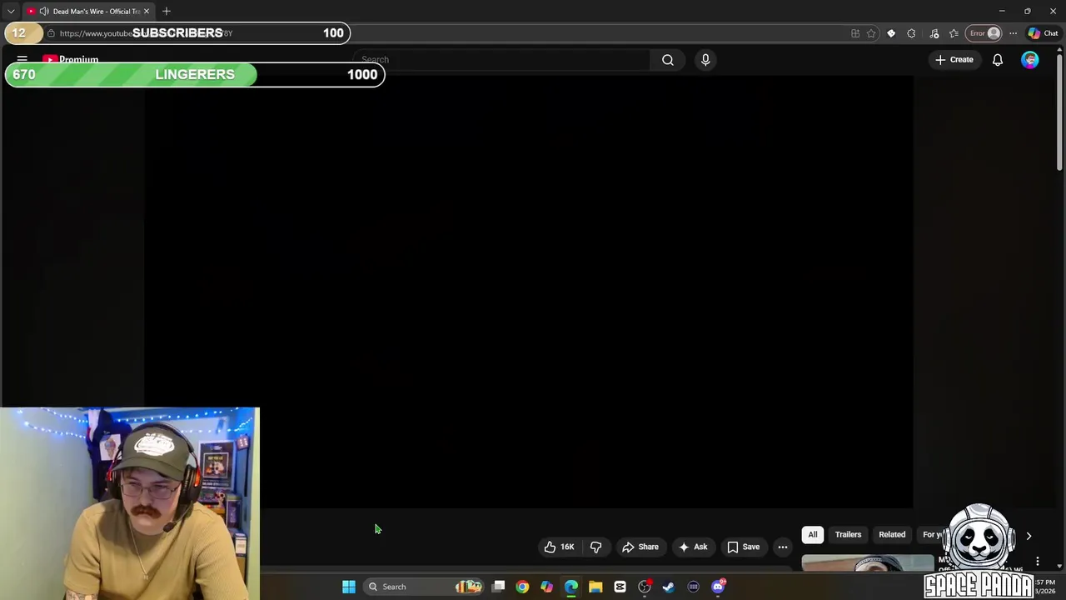Start voice search with the microphone
The height and width of the screenshot is (600, 1066).
pyautogui.click(x=705, y=60)
